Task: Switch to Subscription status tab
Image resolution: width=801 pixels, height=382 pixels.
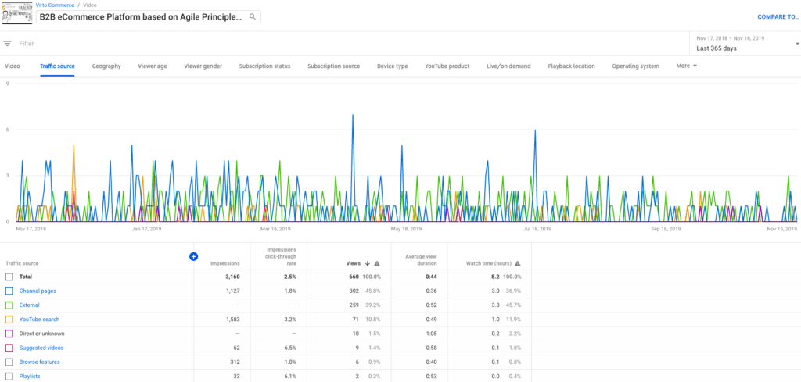Action: (x=264, y=66)
